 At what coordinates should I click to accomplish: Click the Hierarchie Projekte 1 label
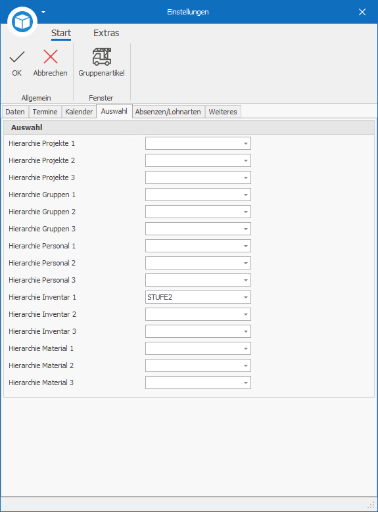click(x=42, y=143)
